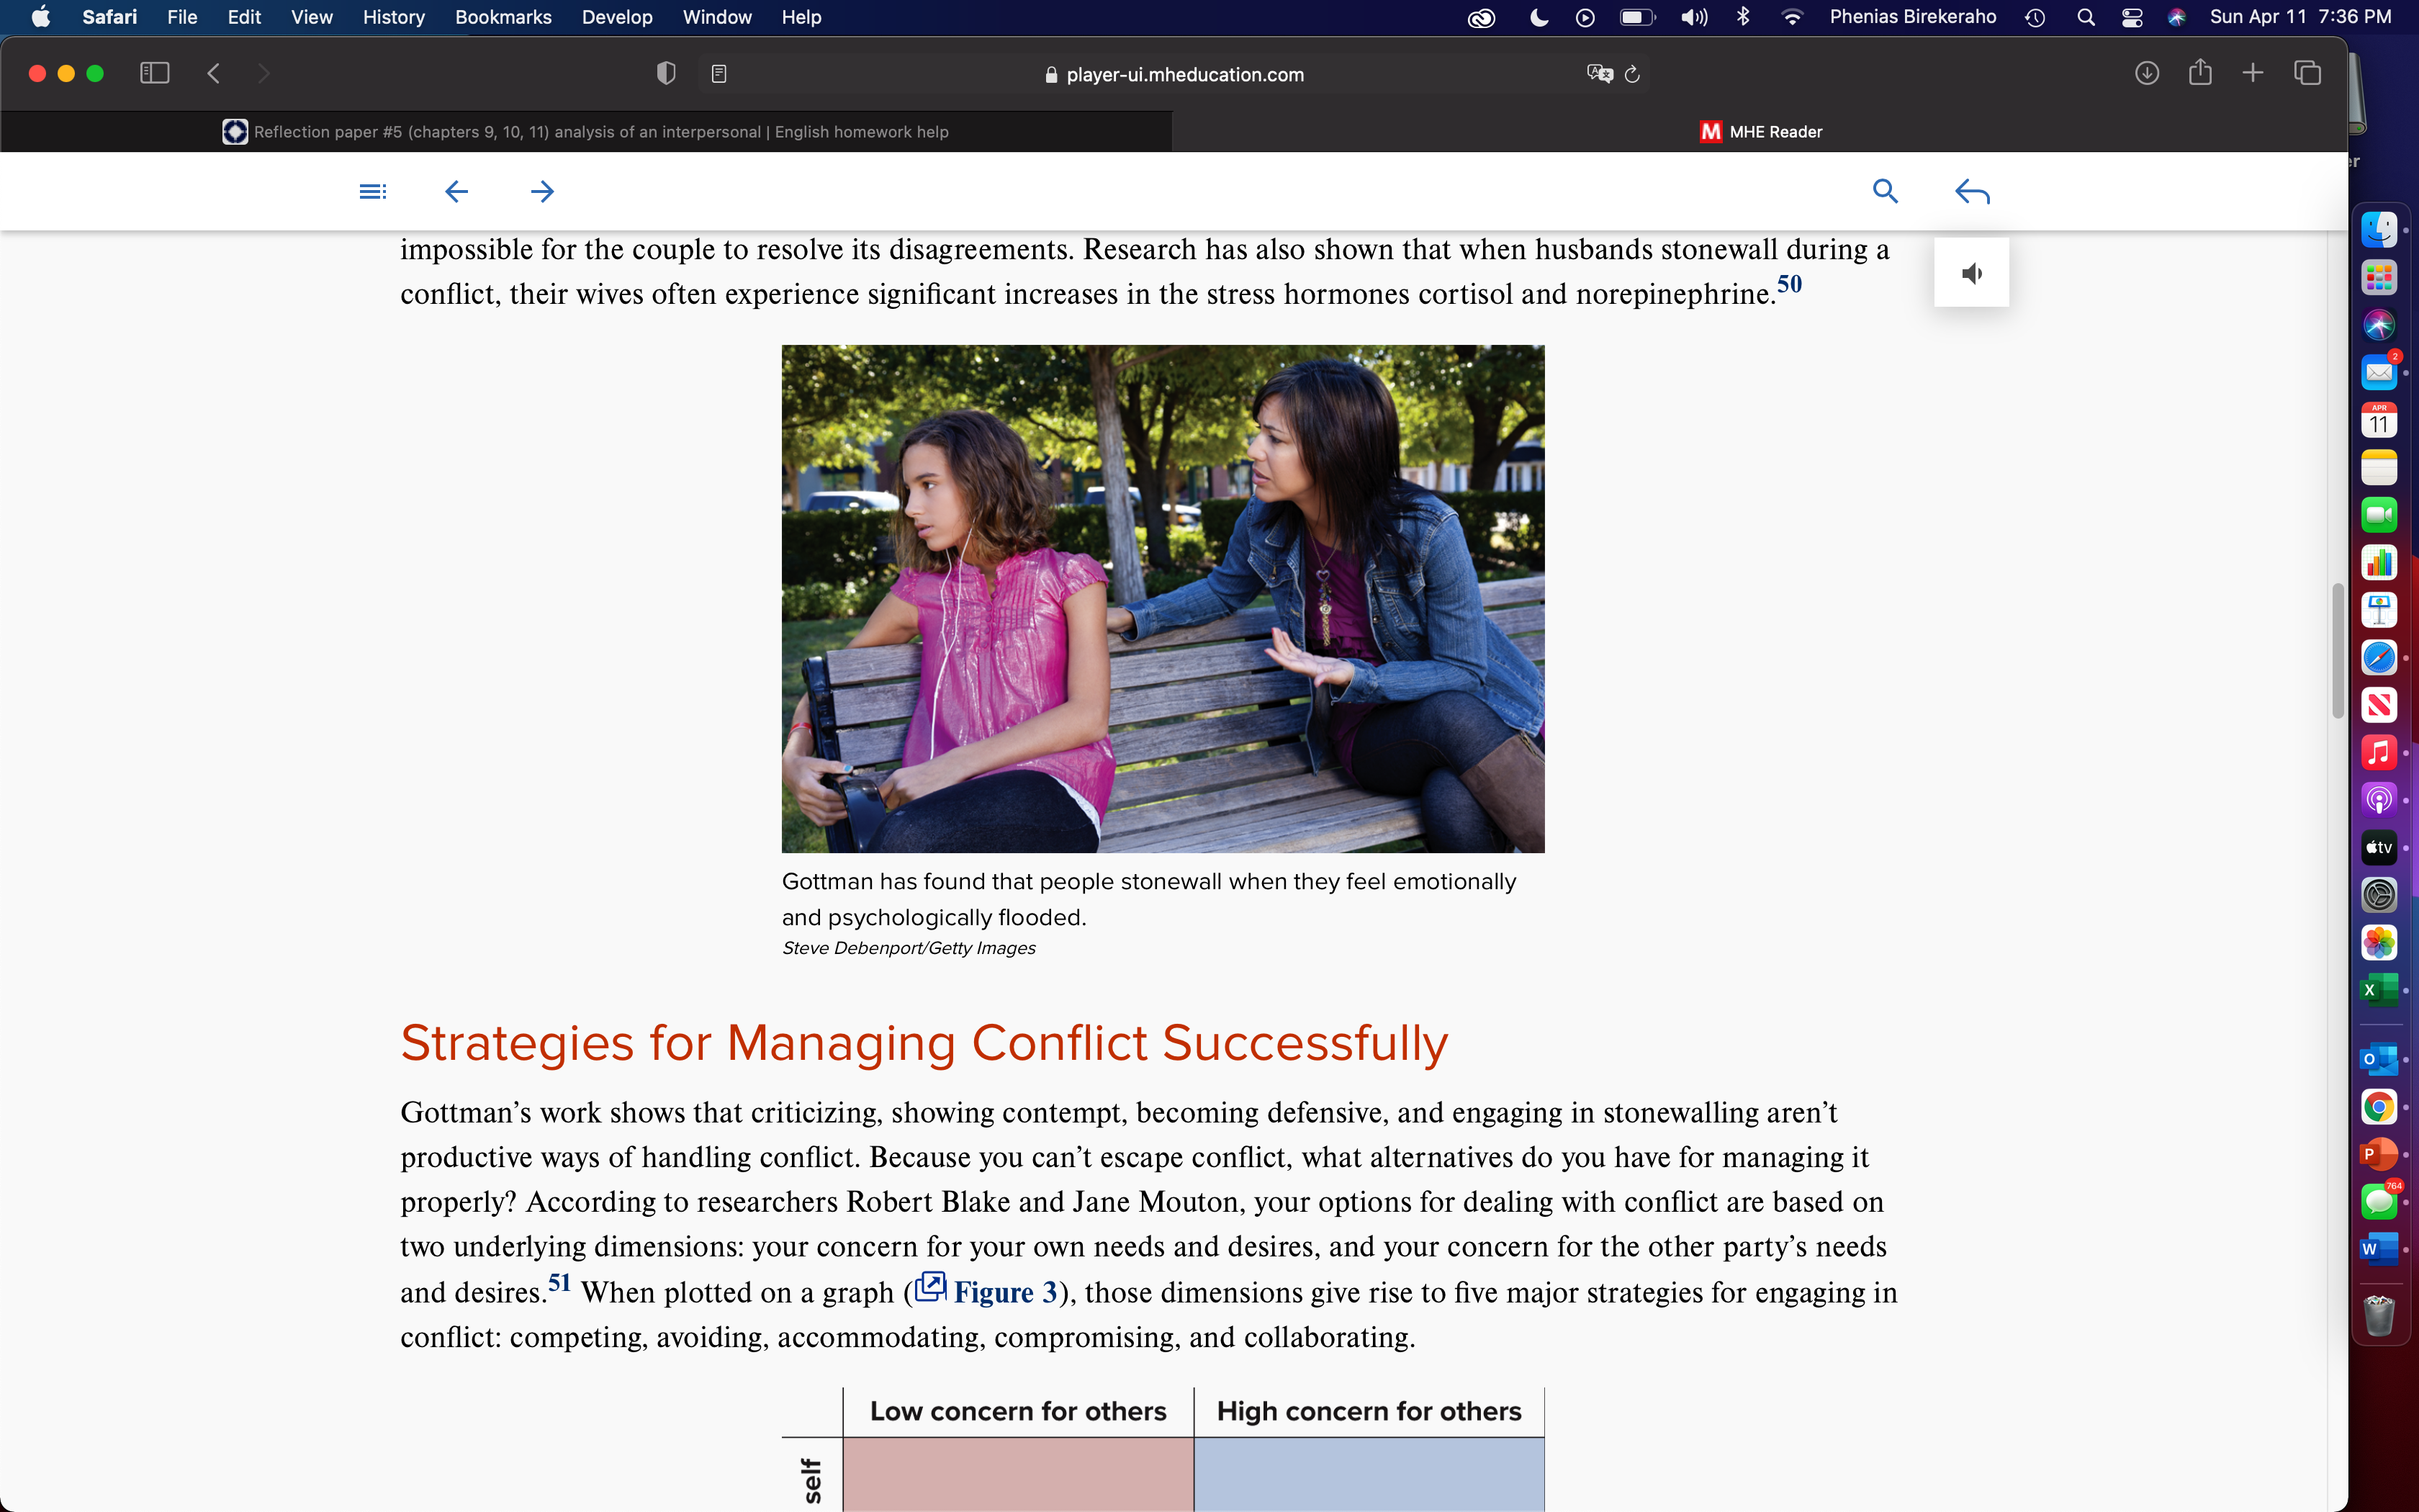Click the player-ui.mheducation.com address bar
The width and height of the screenshot is (2419, 1512).
pyautogui.click(x=1174, y=74)
